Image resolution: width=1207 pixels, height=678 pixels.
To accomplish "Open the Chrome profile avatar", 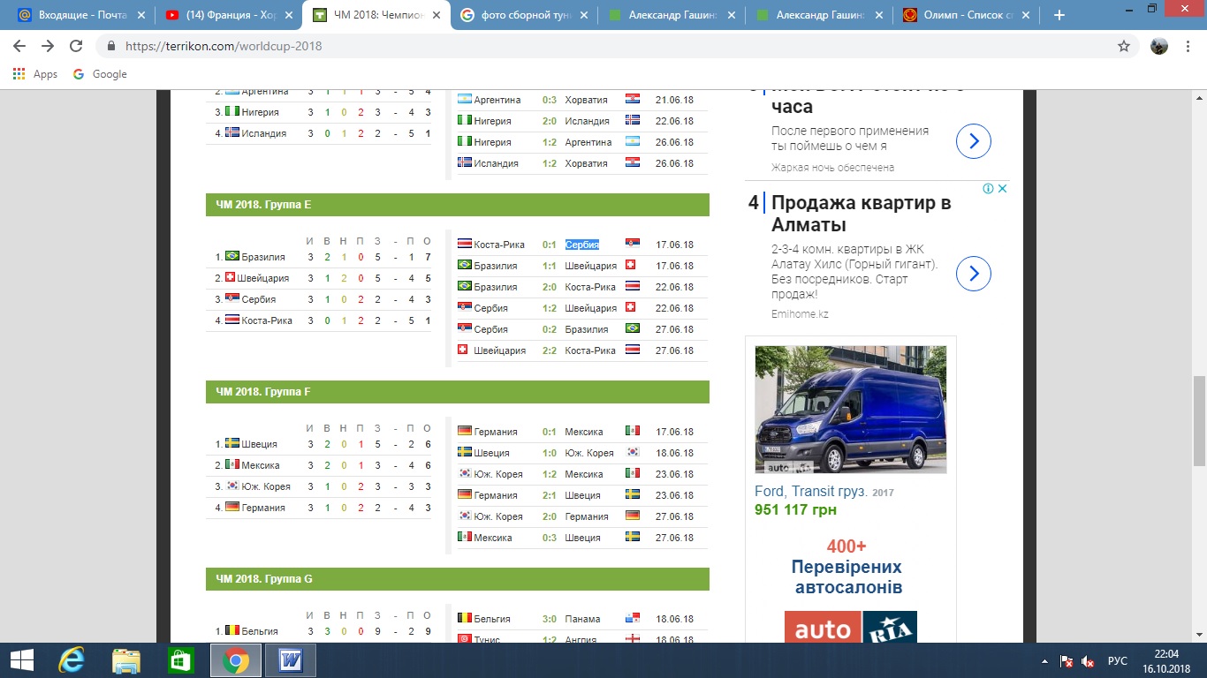I will 1159,46.
